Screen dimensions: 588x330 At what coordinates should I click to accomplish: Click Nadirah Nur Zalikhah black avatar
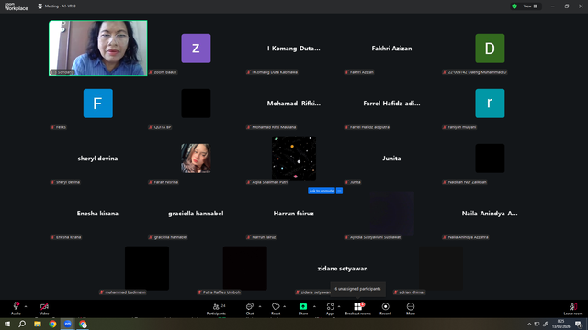(490, 159)
